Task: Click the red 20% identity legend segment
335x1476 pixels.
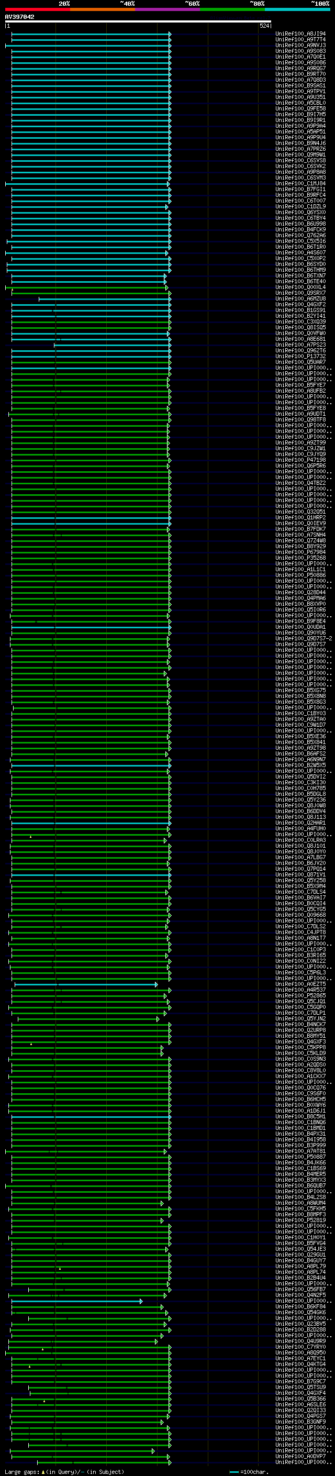Action: pyautogui.click(x=38, y=10)
